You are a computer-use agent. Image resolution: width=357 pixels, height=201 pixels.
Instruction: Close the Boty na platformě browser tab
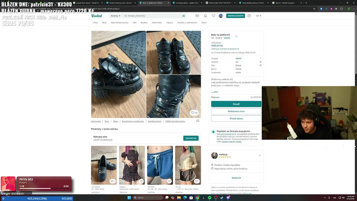[168, 3]
